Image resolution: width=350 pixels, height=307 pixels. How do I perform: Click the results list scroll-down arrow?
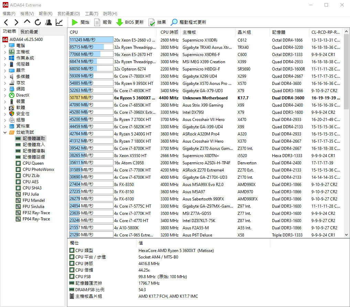click(346, 235)
